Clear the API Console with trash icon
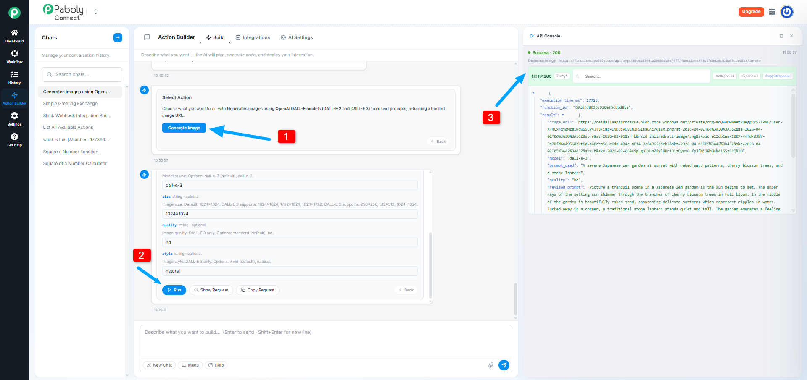The height and width of the screenshot is (380, 807). click(x=781, y=36)
